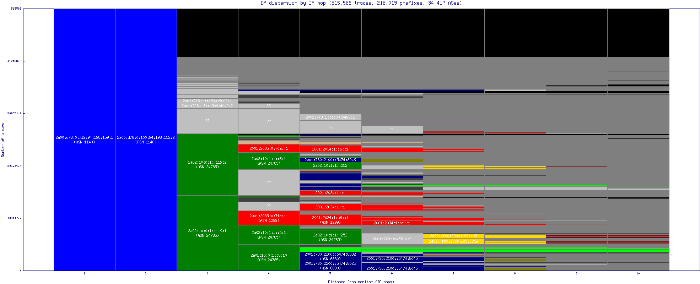
Task: Click the y-axis tick value 515586
Action: click(x=16, y=9)
